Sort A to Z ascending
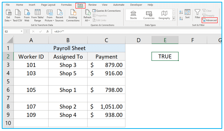The width and height of the screenshot is (224, 131). [181, 12]
